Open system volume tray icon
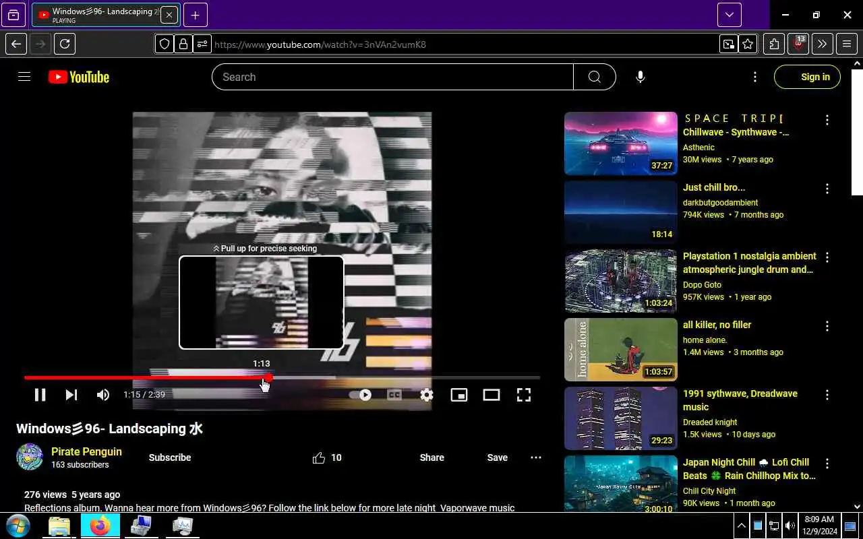The image size is (863, 539). 790,526
